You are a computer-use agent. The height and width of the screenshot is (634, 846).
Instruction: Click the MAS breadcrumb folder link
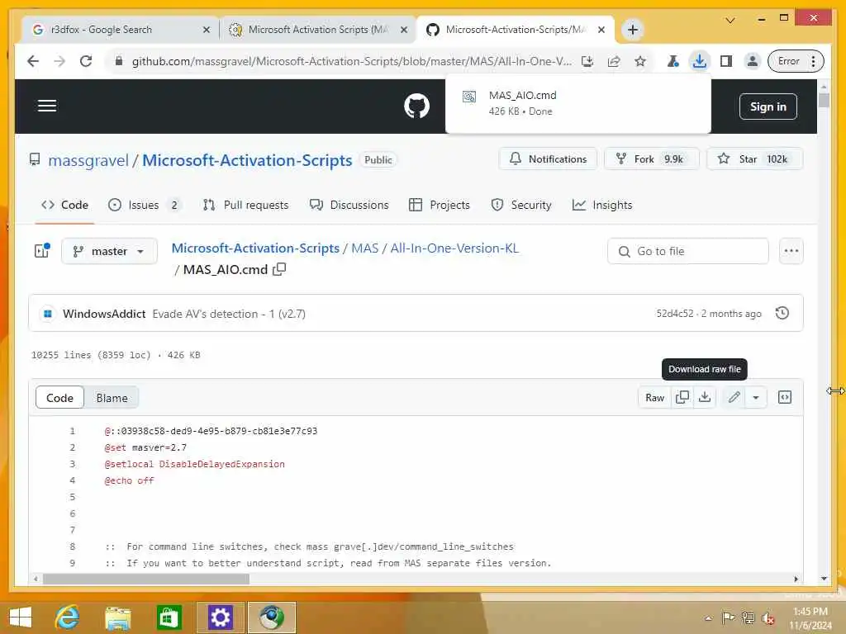(364, 248)
